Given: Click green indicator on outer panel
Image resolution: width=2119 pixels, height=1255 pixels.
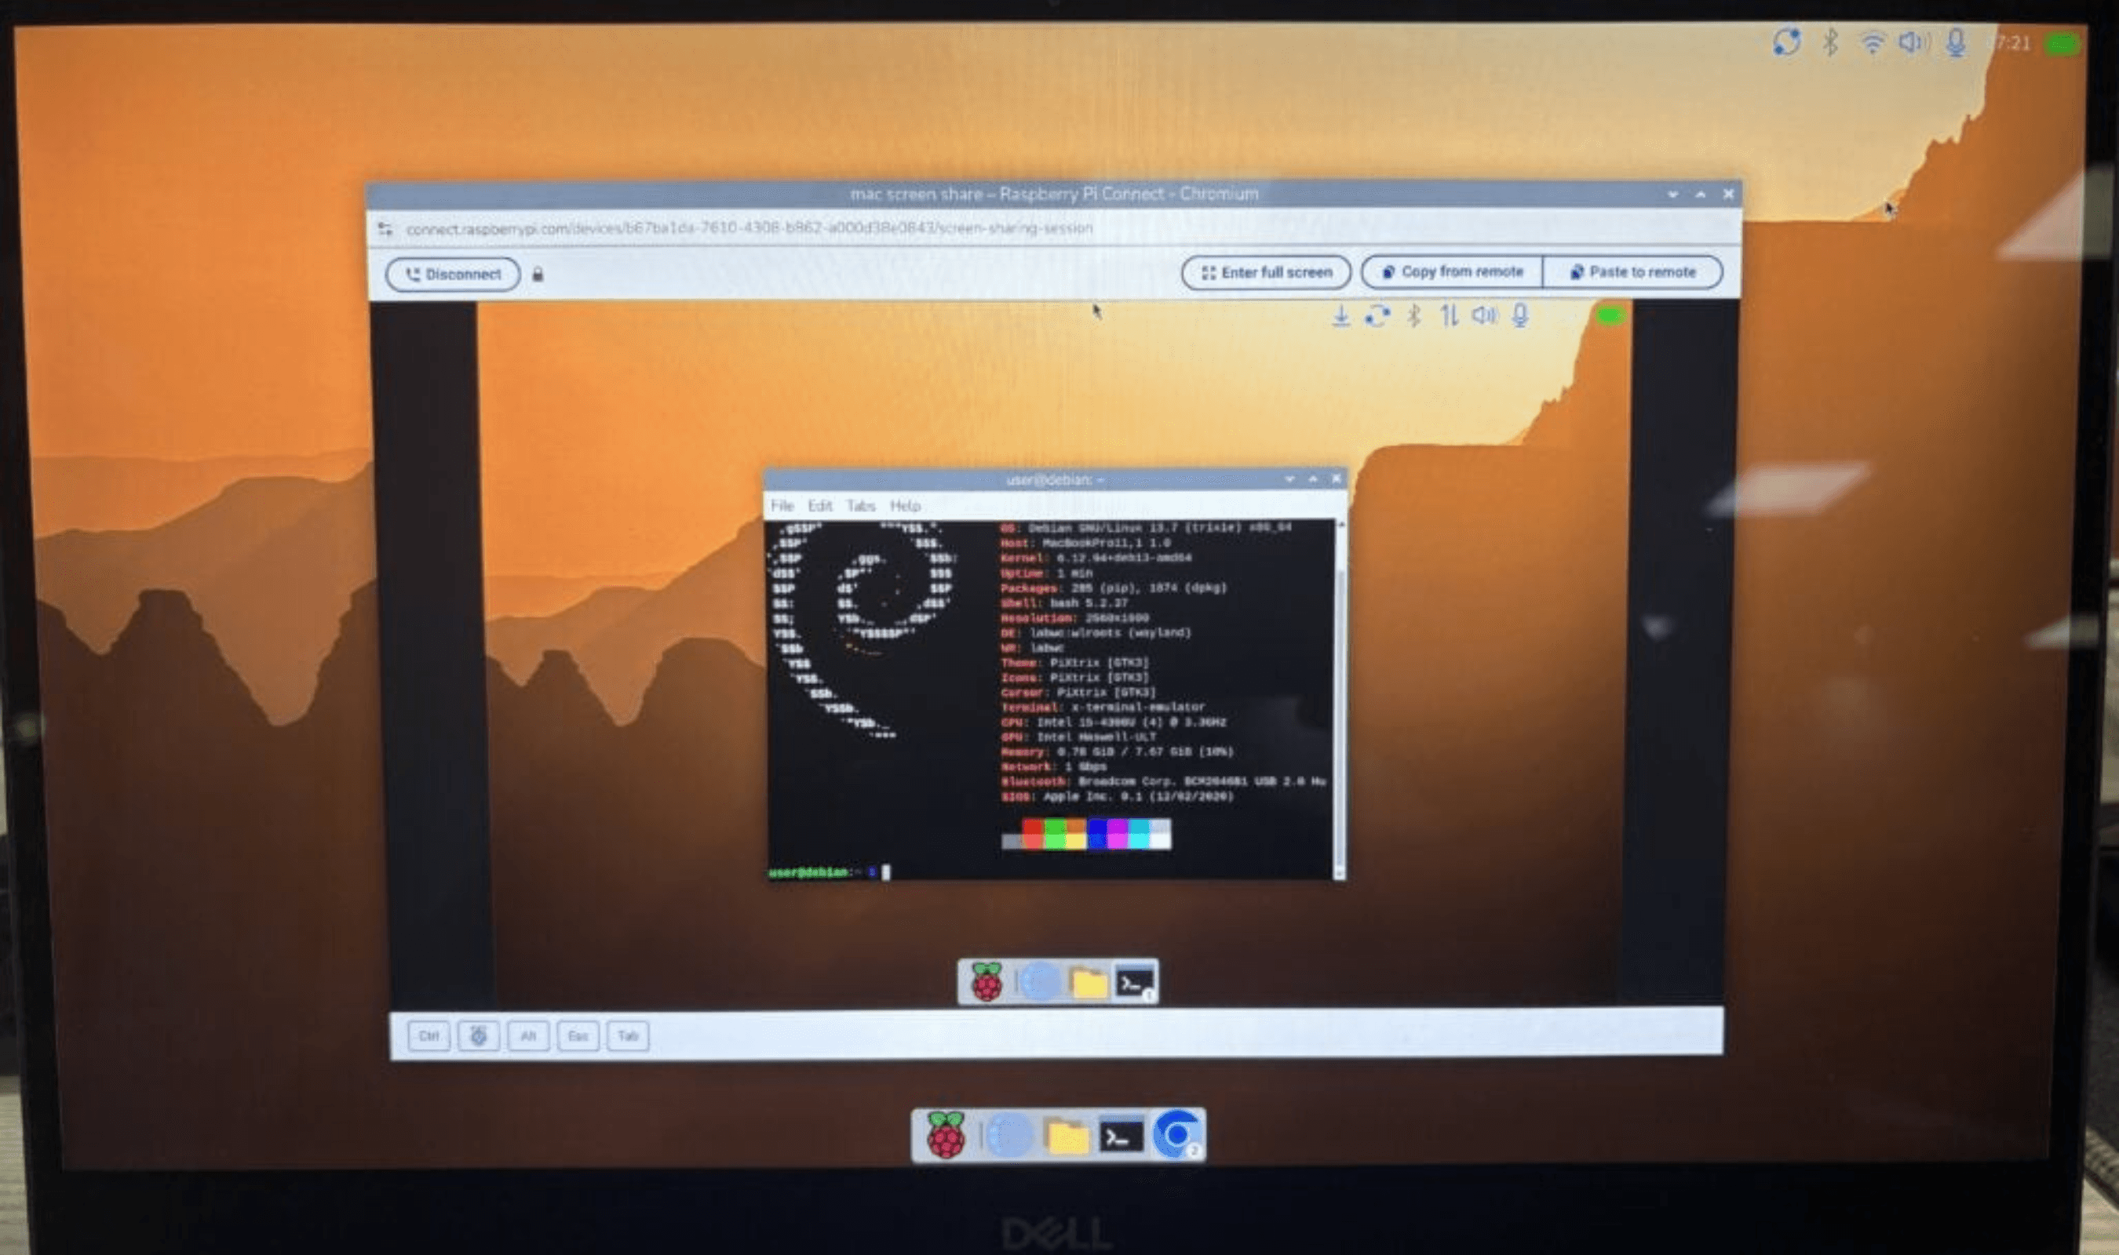Looking at the screenshot, I should click(2062, 44).
